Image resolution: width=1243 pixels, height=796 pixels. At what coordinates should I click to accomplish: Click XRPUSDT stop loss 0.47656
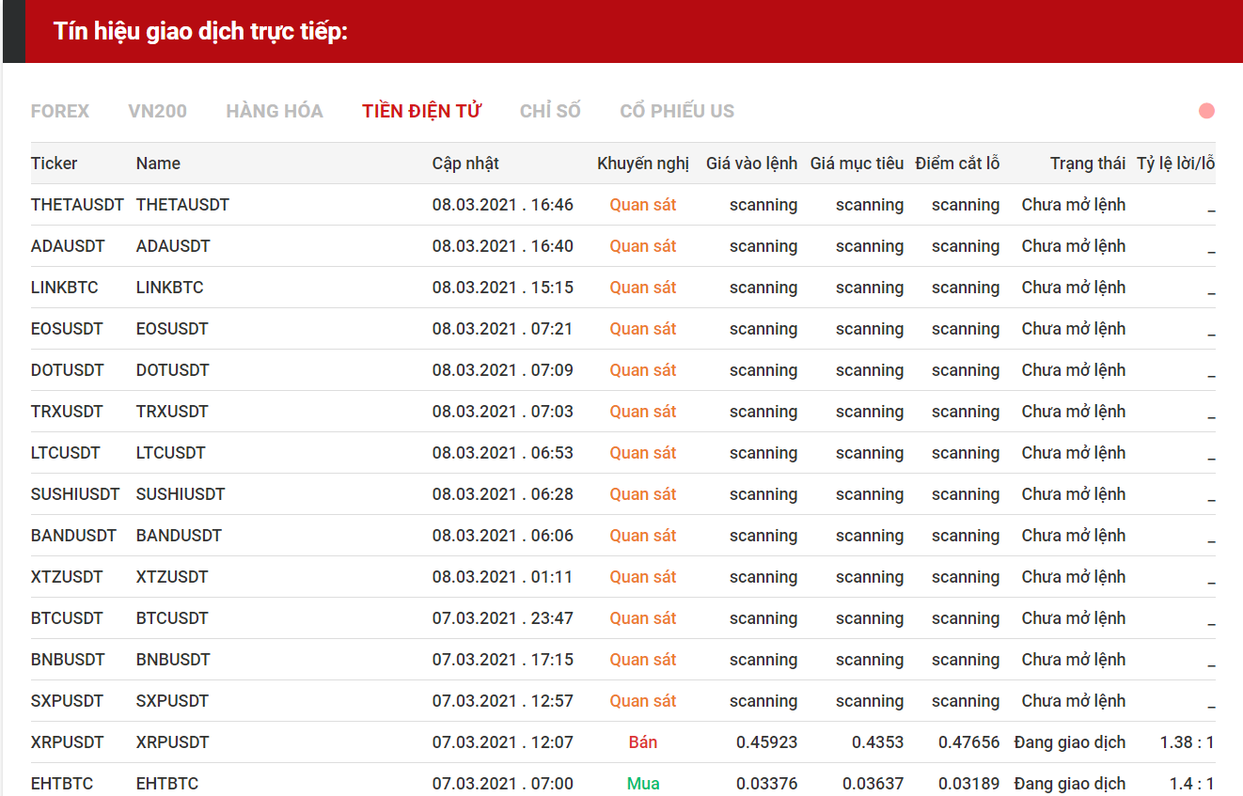tap(969, 742)
